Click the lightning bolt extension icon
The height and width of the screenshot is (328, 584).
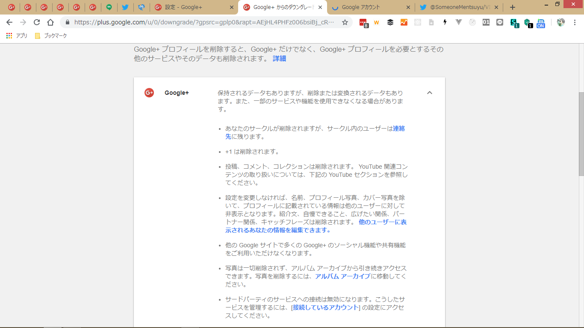(445, 22)
